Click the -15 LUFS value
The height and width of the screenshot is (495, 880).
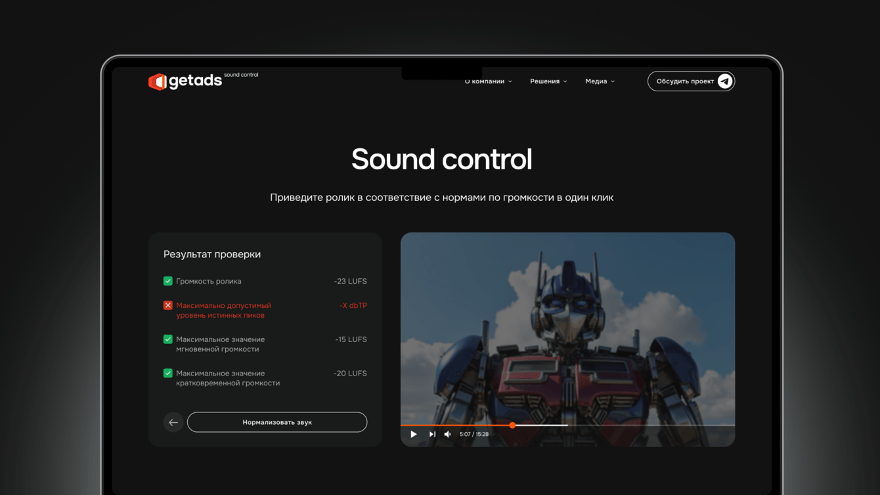351,339
